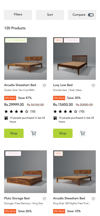Rate Luxy Low Bed via fifth star
Image resolution: width=100 pixels, height=216 pixels.
tap(76, 111)
